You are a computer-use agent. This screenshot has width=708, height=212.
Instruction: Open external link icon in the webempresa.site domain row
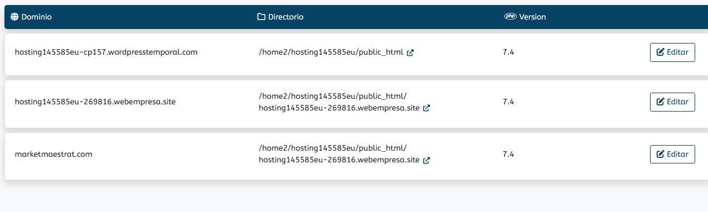426,108
